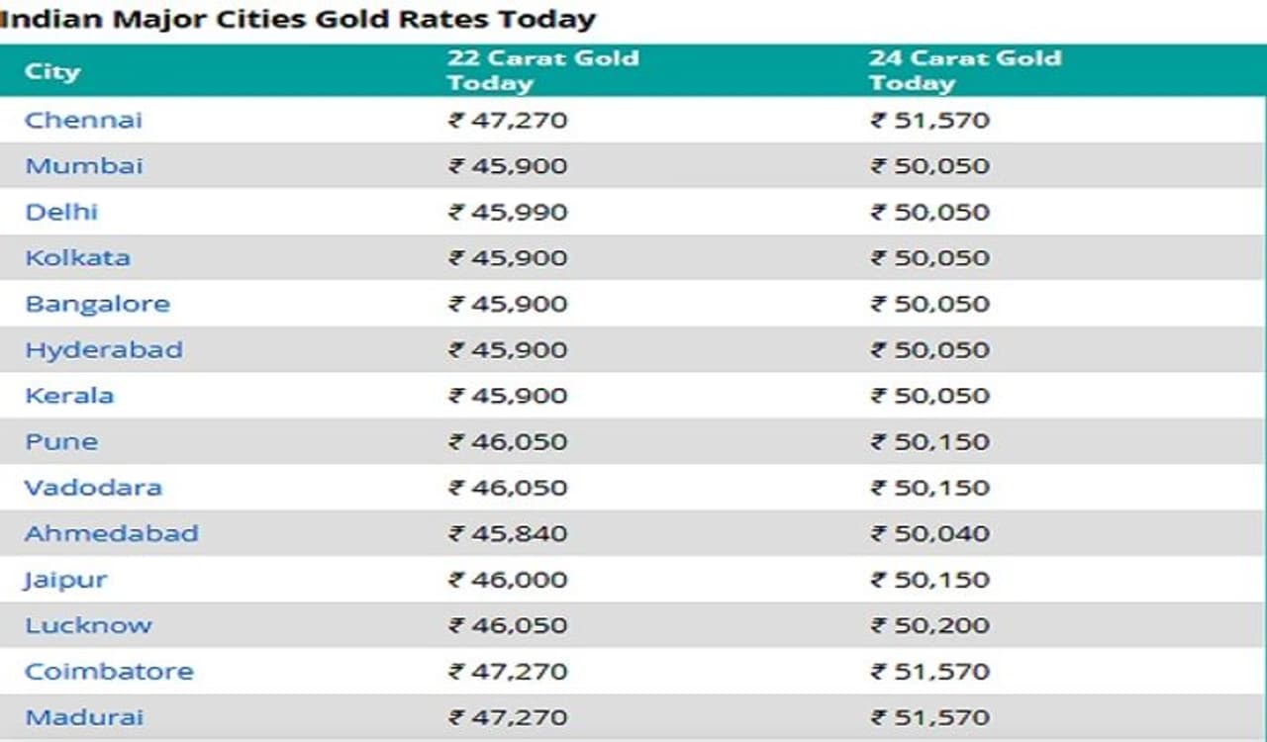Click the City column header
The width and height of the screenshot is (1267, 742).
tap(52, 71)
